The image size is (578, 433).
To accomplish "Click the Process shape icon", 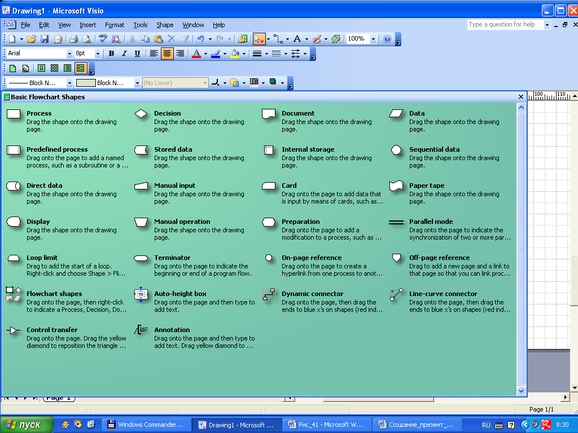I will [14, 114].
